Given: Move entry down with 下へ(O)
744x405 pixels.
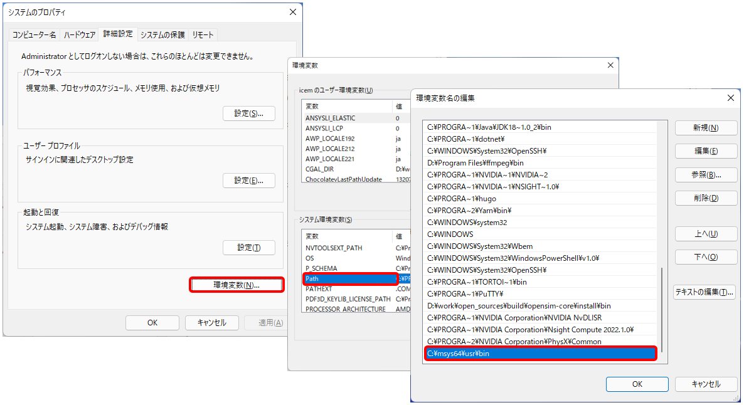Looking at the screenshot, I should (x=706, y=257).
